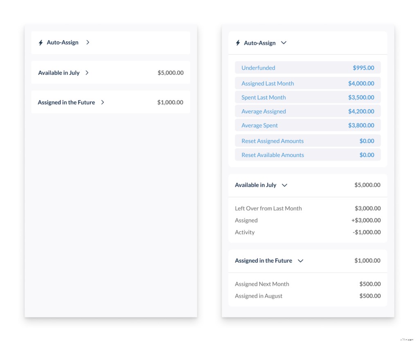The width and height of the screenshot is (419, 342).
Task: Expand Available in July on the left panel
Action: 87,72
